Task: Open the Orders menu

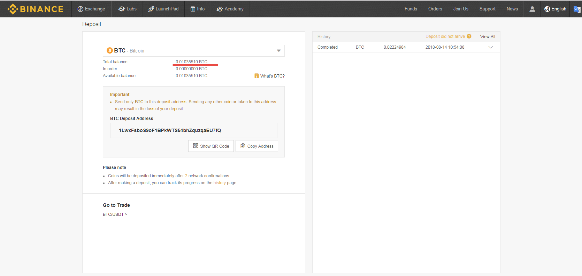Action: click(435, 9)
